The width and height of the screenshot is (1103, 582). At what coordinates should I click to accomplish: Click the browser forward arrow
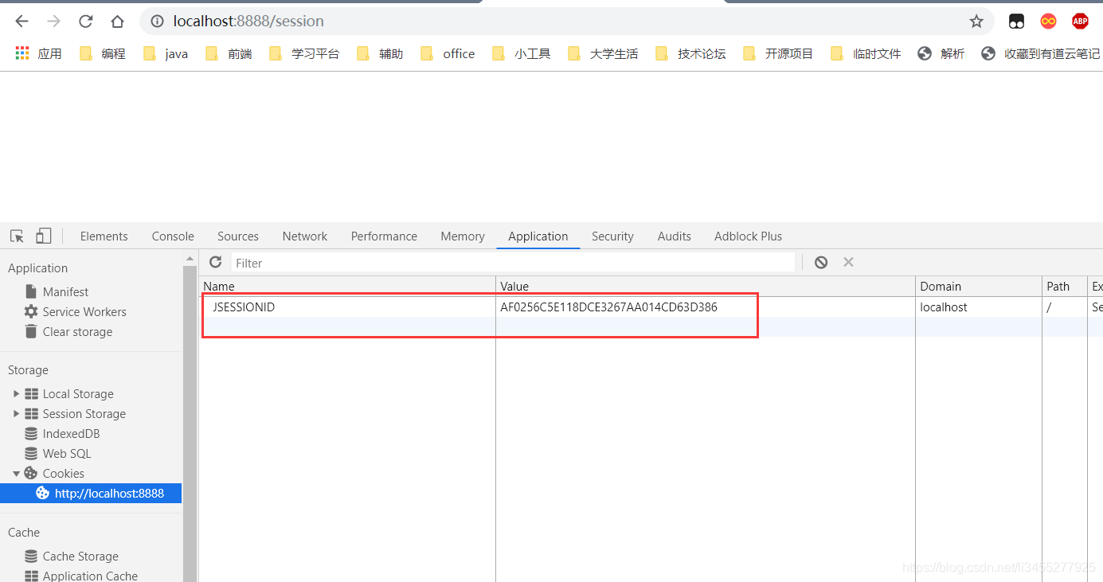[53, 21]
